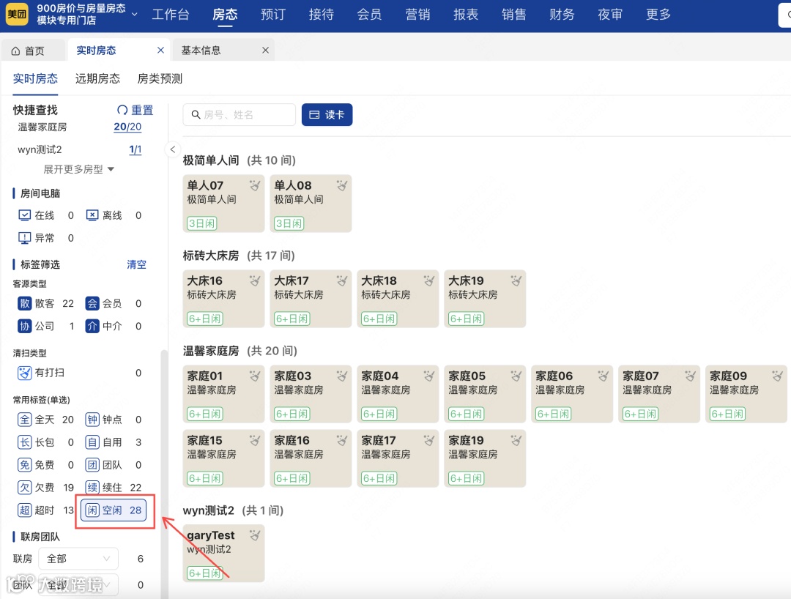Viewport: 791px width, 599px height.
Task: Click the broom icon on garyTest room
Action: pyautogui.click(x=255, y=535)
